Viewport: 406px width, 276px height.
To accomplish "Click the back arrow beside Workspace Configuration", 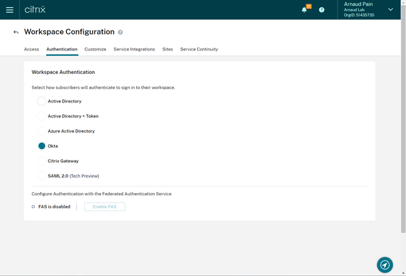I will point(16,32).
